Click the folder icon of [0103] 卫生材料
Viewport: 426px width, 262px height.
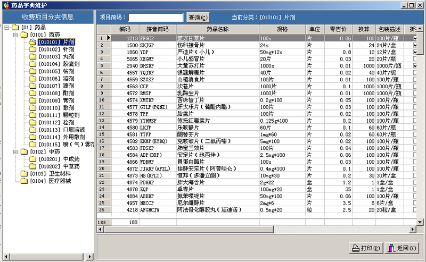24,174
